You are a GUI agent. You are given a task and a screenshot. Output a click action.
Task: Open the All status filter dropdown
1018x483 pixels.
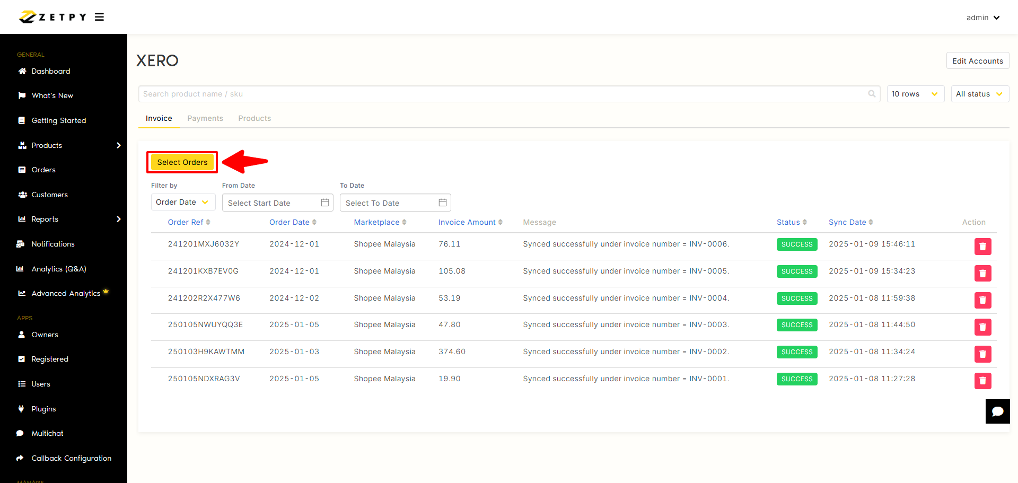979,94
